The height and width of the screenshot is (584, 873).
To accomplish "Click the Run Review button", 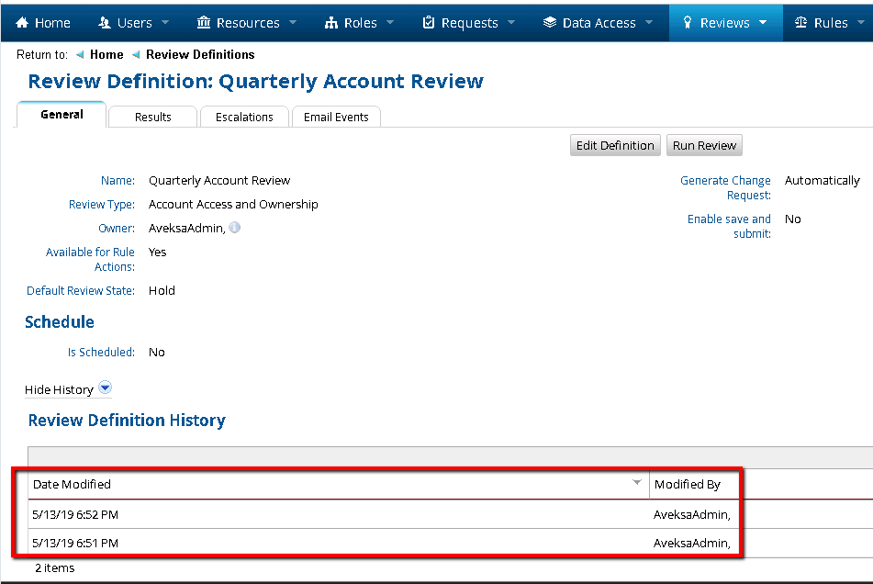I will coord(704,145).
